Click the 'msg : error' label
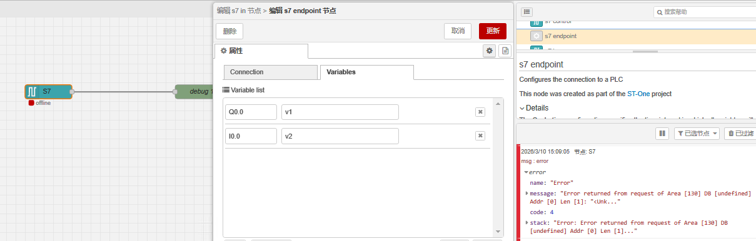756x241 pixels. pos(535,161)
